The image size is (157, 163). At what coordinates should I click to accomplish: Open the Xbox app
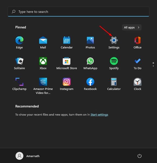(43, 63)
